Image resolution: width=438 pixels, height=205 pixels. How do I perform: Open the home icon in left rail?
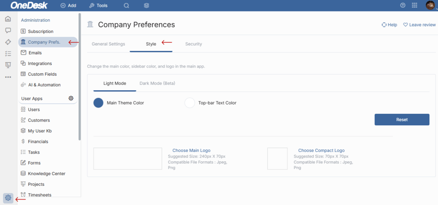click(8, 19)
